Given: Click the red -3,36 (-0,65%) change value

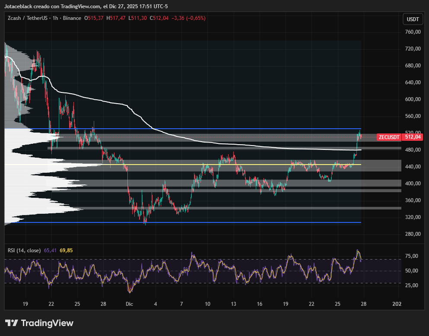Looking at the screenshot, I should point(188,18).
